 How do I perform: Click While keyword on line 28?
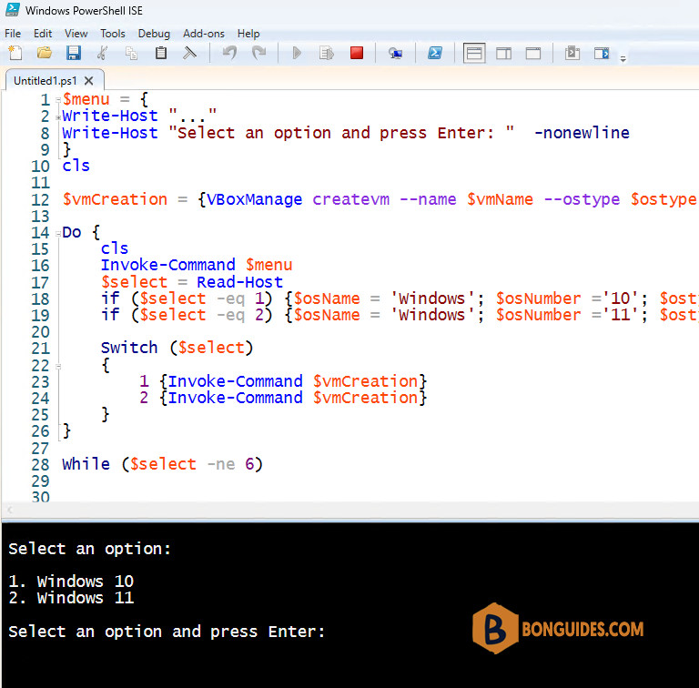[x=86, y=464]
